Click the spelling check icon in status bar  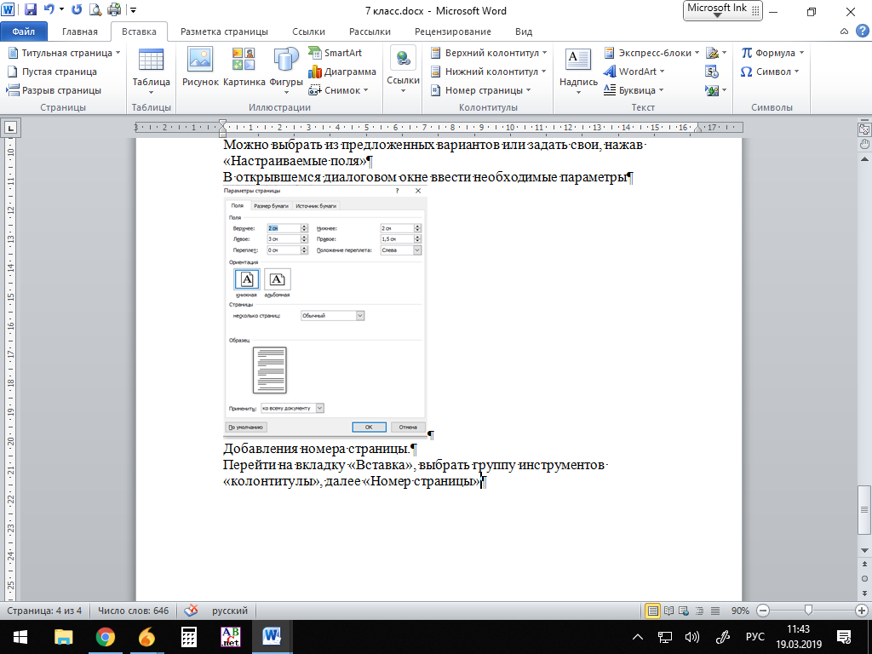pos(192,611)
